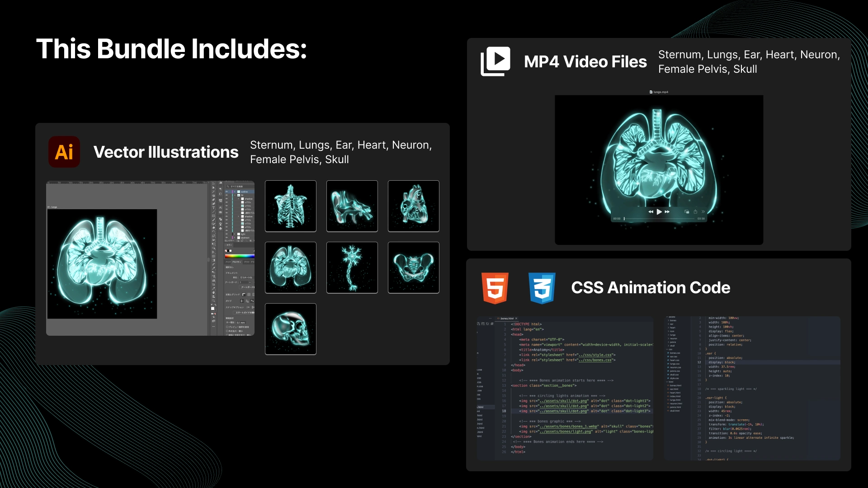
Task: Open skull.html in the file explorer
Action: click(675, 411)
